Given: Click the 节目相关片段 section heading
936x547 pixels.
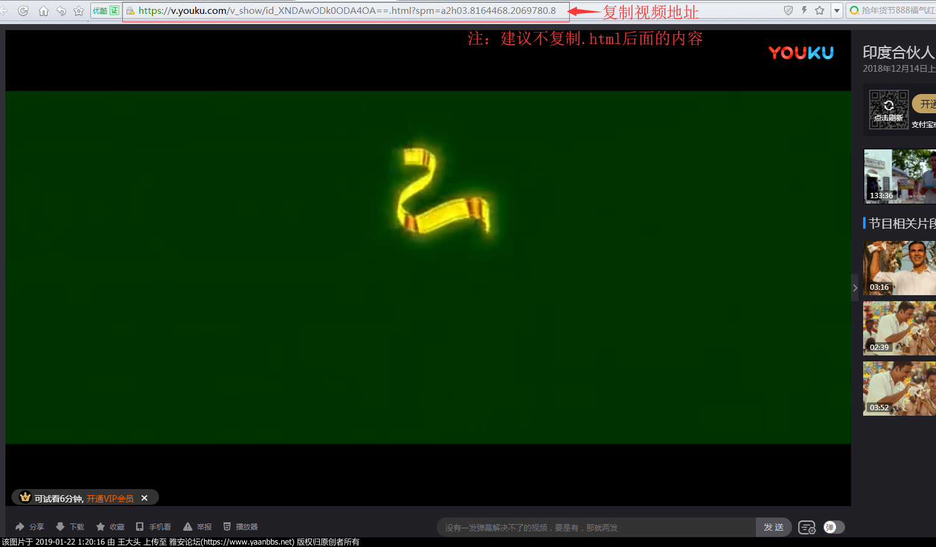Looking at the screenshot, I should coord(902,223).
